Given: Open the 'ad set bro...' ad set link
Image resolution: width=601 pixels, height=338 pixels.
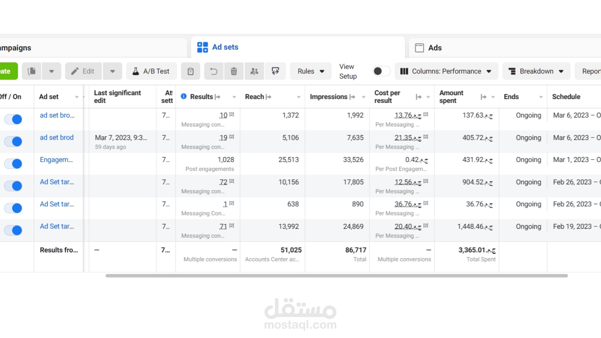Looking at the screenshot, I should click(57, 115).
